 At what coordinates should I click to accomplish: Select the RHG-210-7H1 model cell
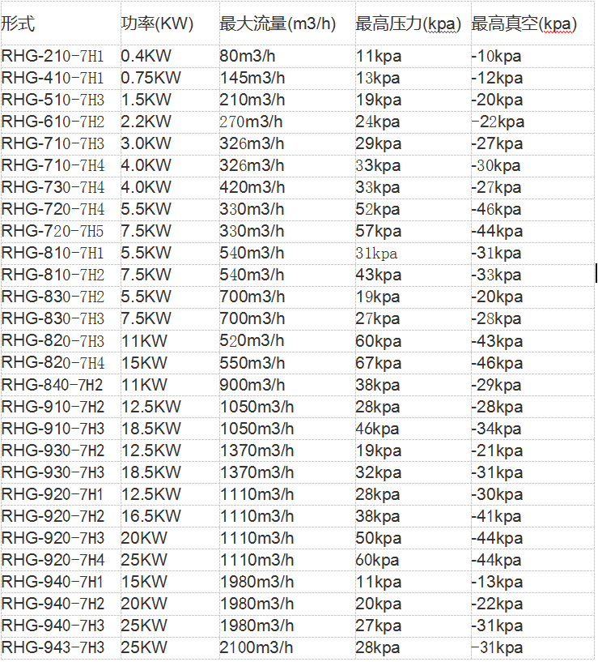(53, 56)
